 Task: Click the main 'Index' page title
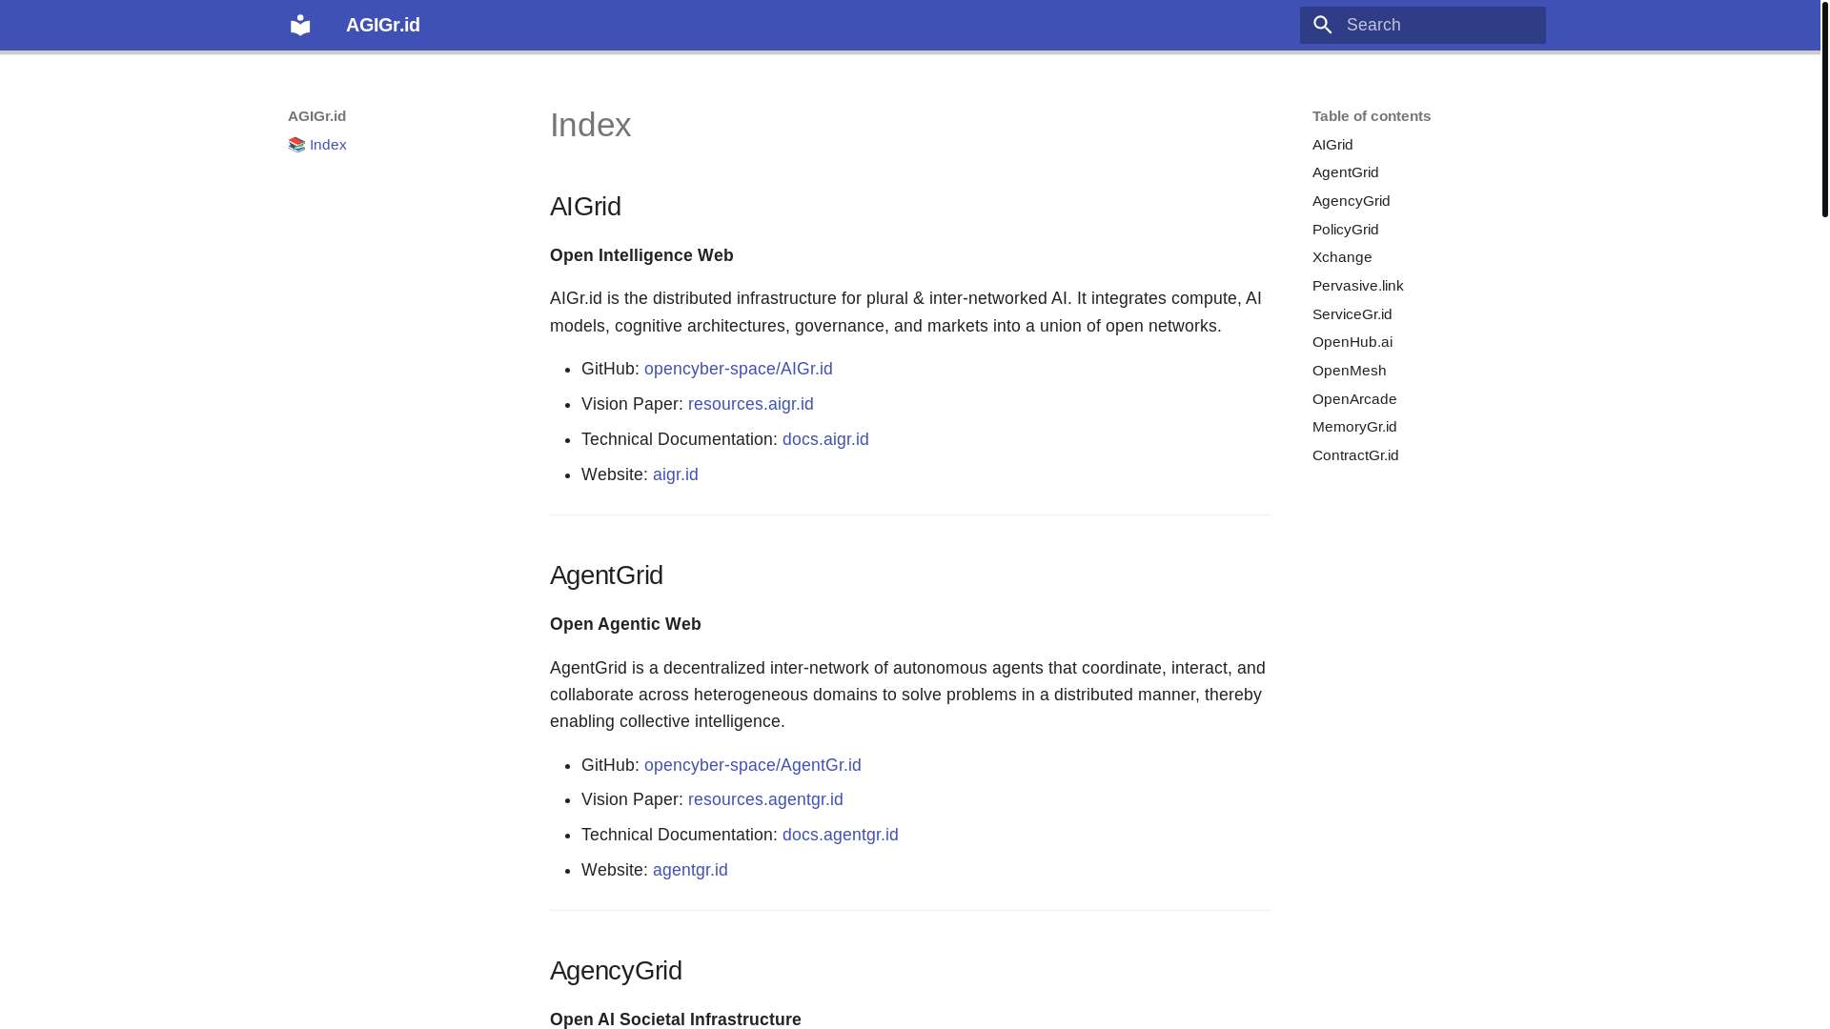point(590,125)
